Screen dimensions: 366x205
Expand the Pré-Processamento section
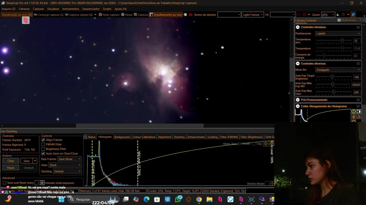tap(298, 100)
